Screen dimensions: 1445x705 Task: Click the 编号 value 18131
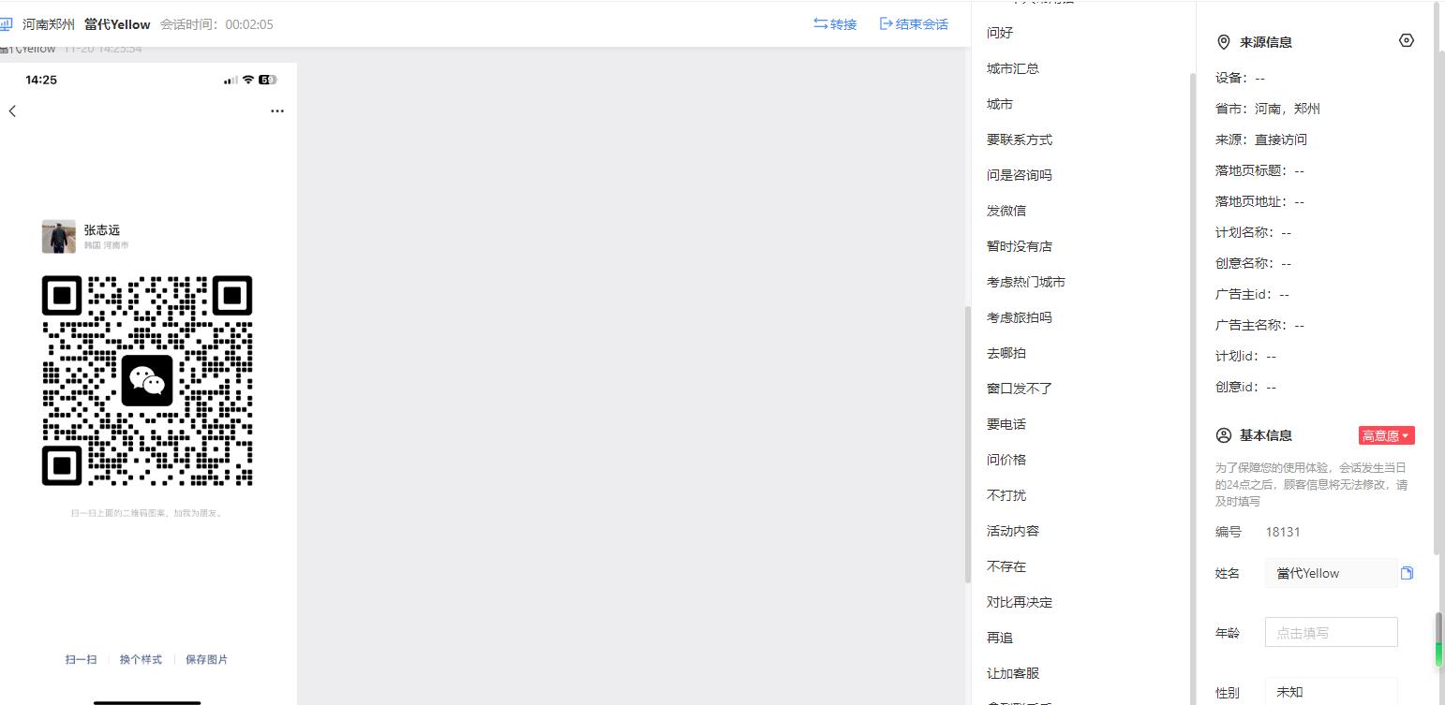point(1283,532)
